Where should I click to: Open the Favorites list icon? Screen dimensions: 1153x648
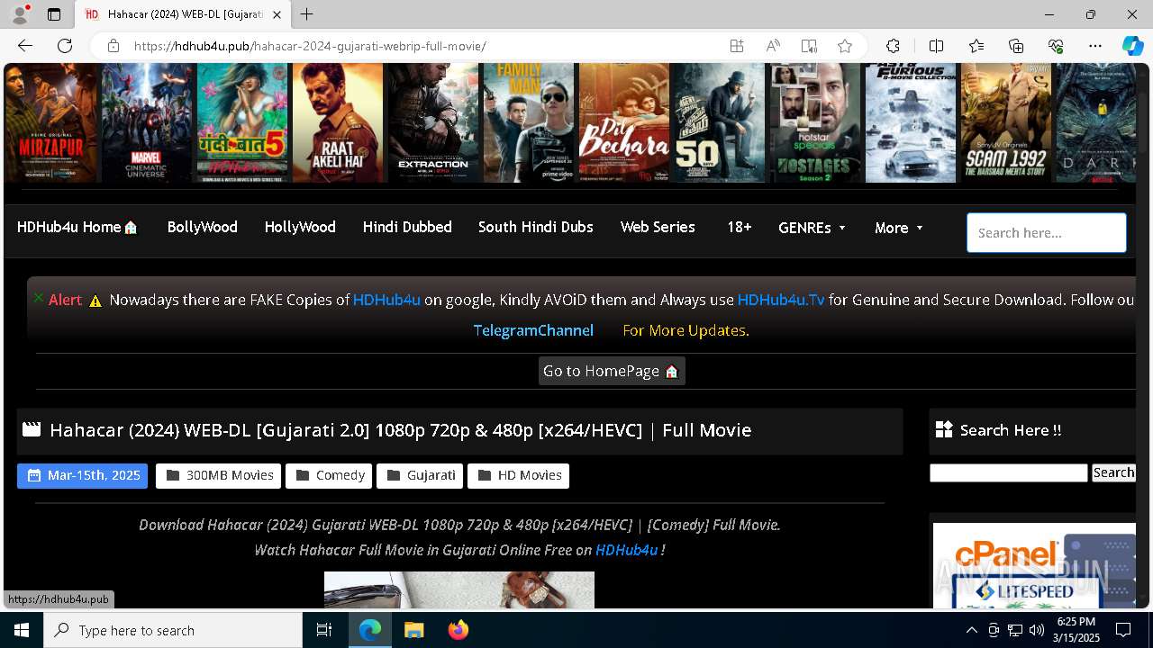[976, 46]
